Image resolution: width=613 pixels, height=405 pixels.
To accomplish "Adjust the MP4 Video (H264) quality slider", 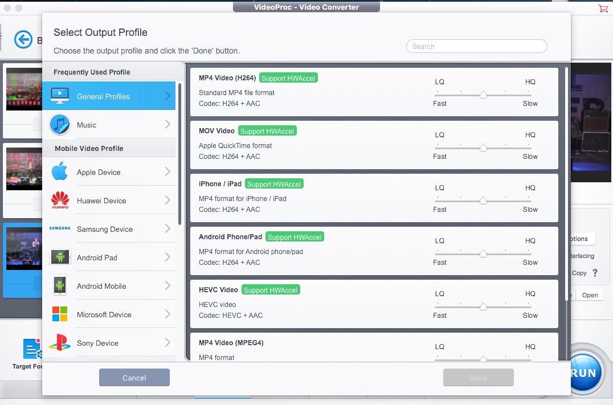I will (483, 95).
